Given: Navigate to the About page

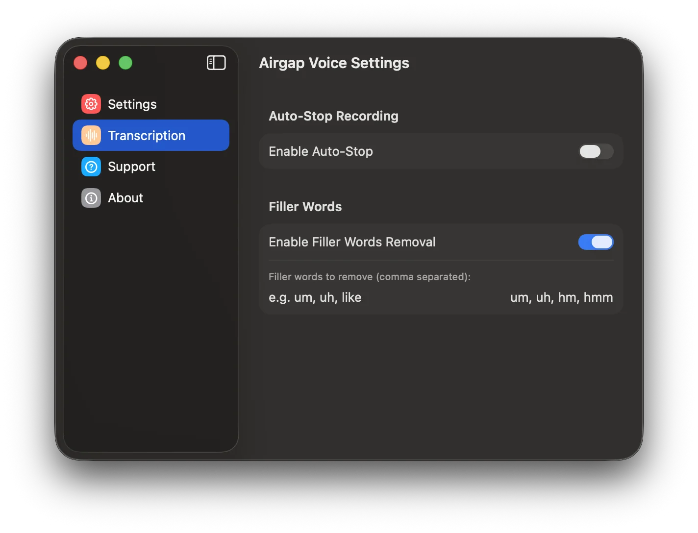Looking at the screenshot, I should (125, 198).
